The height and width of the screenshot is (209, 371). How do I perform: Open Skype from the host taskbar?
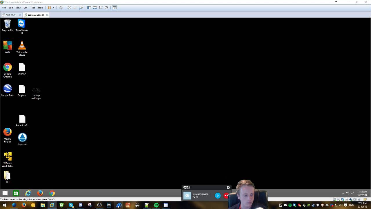(71, 205)
